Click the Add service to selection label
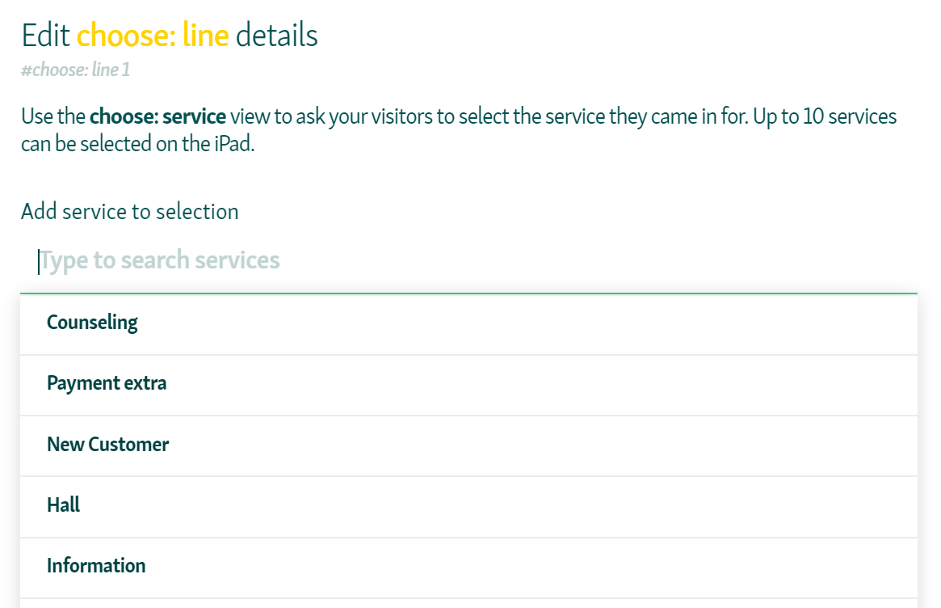941x608 pixels. tap(129, 211)
